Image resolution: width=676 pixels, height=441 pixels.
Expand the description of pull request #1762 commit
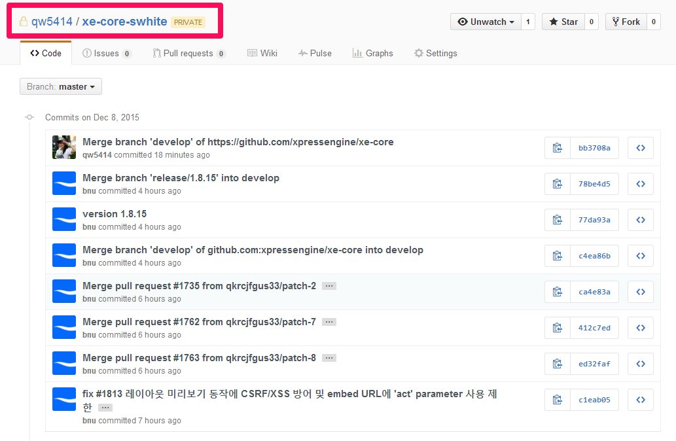tap(329, 322)
